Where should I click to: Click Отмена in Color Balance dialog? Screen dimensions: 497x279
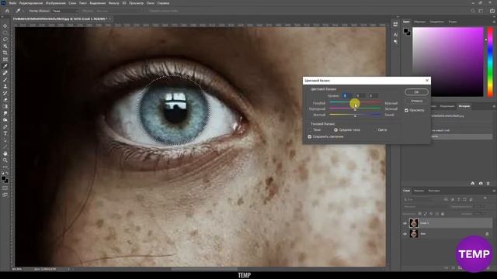416,101
